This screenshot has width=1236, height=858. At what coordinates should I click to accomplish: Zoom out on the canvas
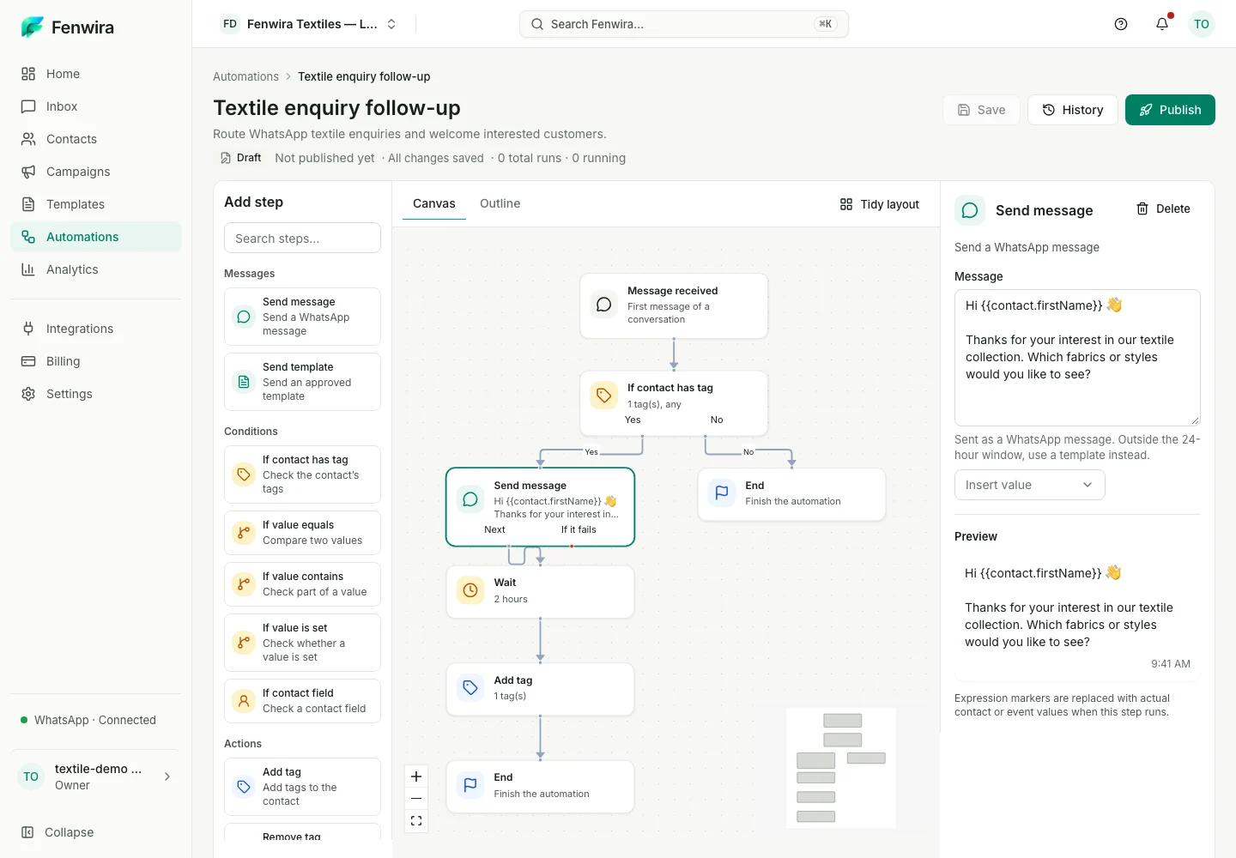click(416, 799)
